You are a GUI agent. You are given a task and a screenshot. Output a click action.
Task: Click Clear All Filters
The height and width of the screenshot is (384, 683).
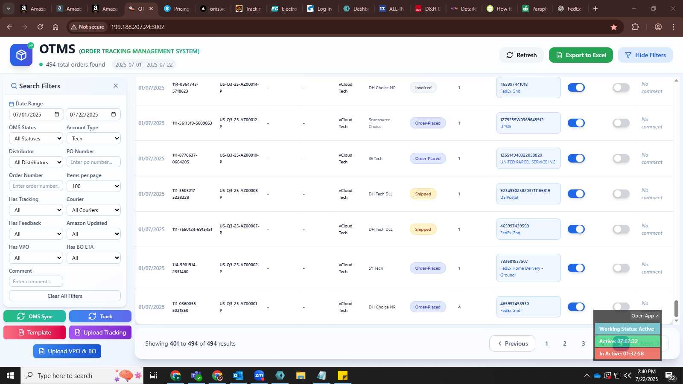[65, 296]
